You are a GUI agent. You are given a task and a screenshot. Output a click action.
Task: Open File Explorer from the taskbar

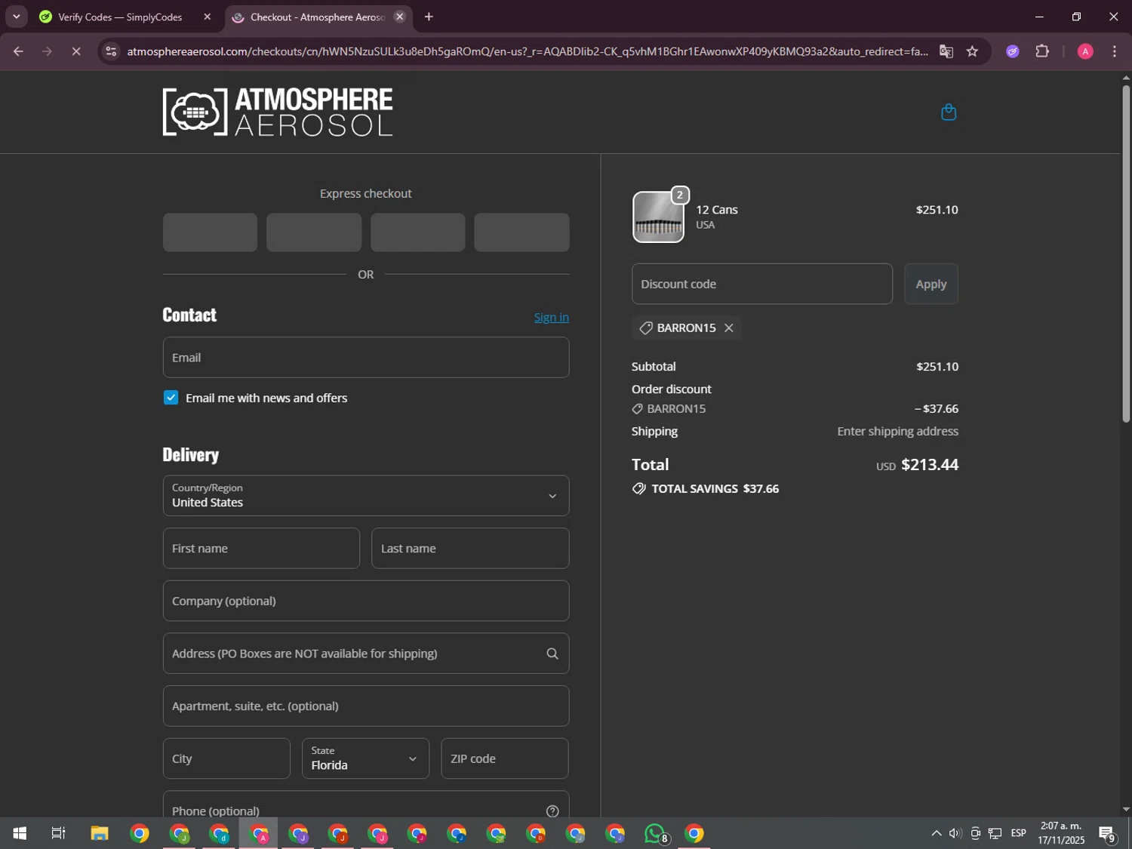(99, 833)
